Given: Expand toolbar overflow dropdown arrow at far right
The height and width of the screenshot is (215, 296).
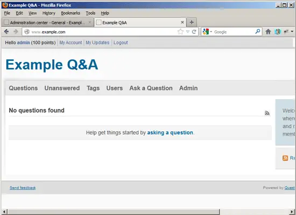Looking at the screenshot, I should tap(292, 32).
